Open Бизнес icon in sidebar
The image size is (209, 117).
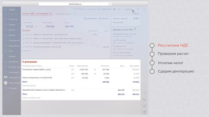point(6,30)
